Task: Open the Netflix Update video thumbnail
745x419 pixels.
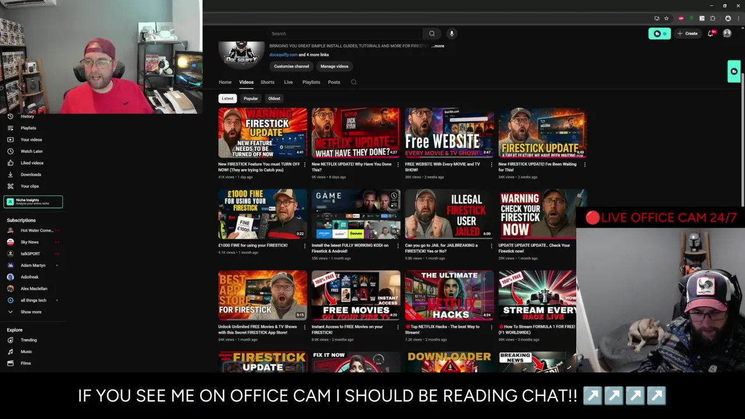Action: point(356,133)
